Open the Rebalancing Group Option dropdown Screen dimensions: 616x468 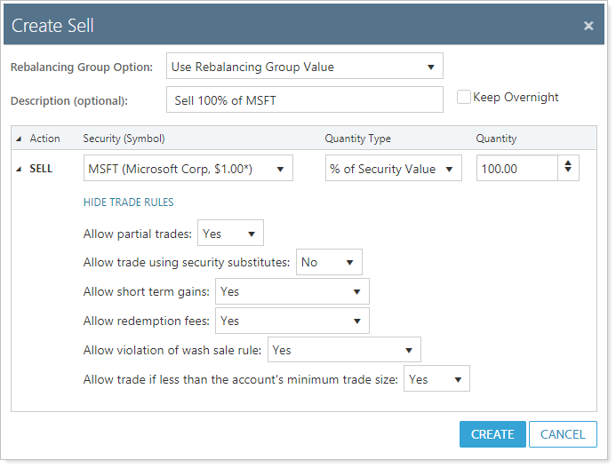coord(304,67)
